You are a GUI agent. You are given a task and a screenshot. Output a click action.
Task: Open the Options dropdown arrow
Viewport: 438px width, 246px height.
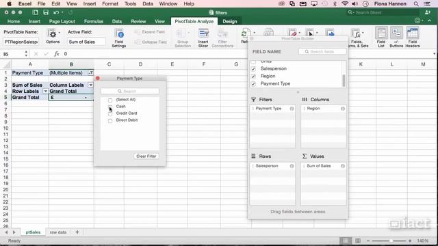(x=60, y=33)
